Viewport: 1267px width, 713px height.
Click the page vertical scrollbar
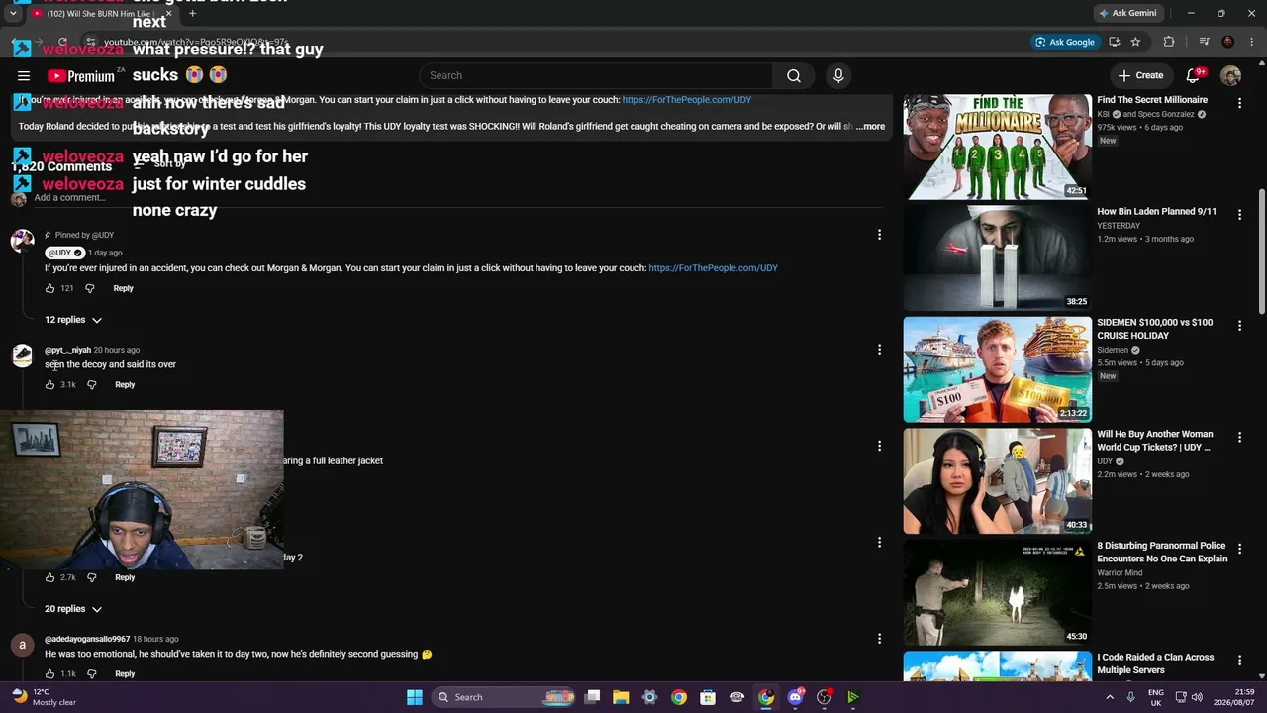(x=1260, y=253)
